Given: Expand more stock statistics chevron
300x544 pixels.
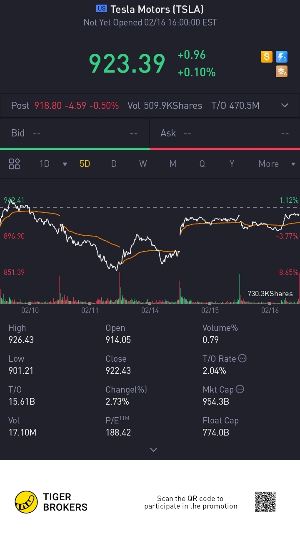Looking at the screenshot, I should click(153, 450).
